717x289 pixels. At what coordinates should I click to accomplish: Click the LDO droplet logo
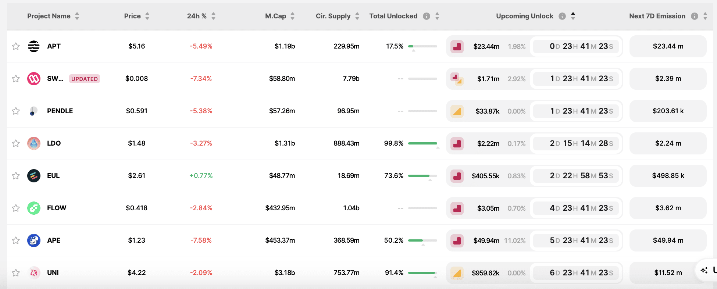point(34,143)
